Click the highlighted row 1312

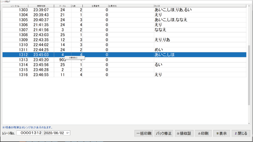(x=124, y=55)
